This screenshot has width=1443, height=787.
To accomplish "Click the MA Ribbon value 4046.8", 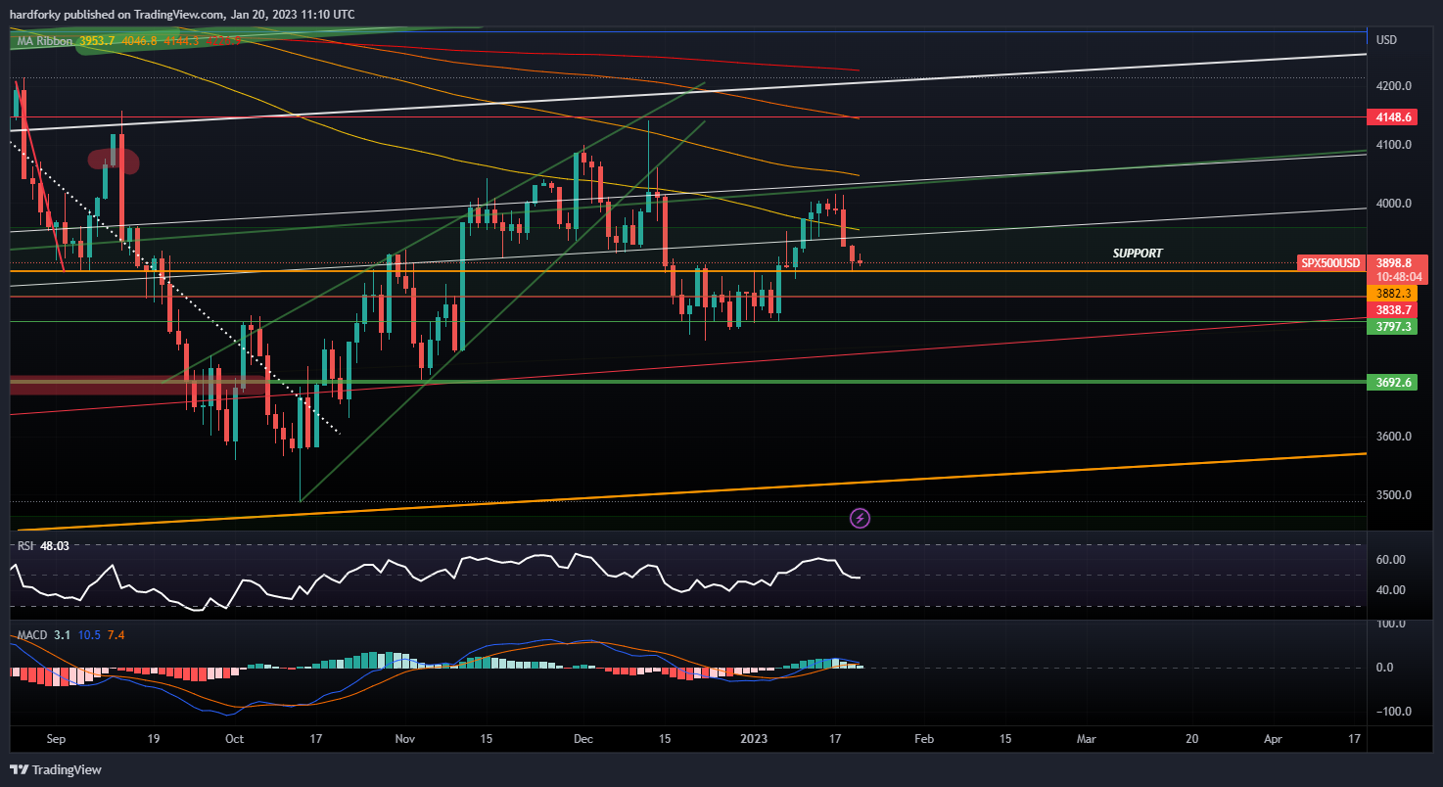I will [140, 40].
